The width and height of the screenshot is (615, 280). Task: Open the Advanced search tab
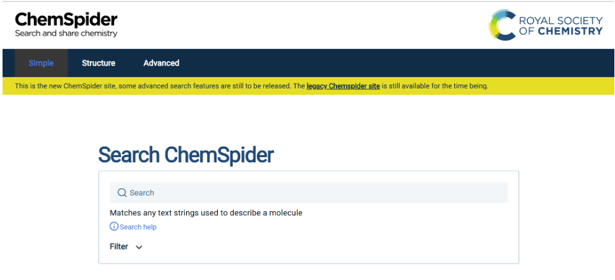(x=161, y=63)
